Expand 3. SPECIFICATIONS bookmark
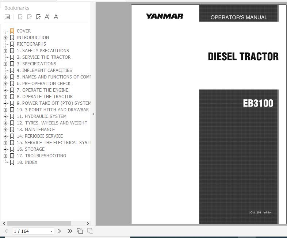The width and height of the screenshot is (287, 238). point(5,64)
